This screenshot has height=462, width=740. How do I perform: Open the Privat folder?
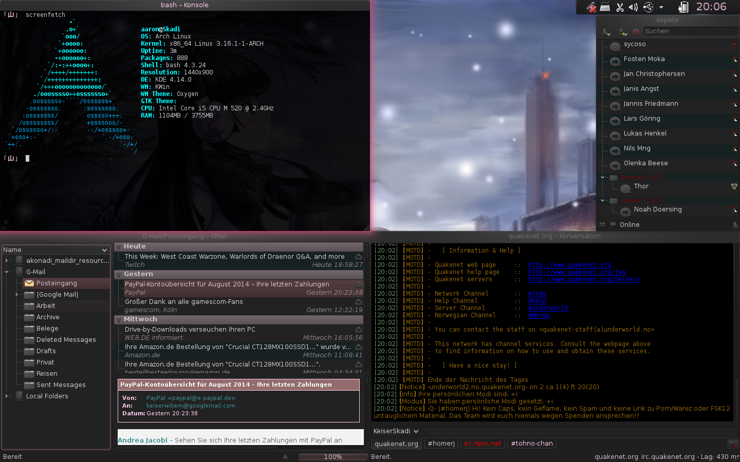pyautogui.click(x=45, y=362)
